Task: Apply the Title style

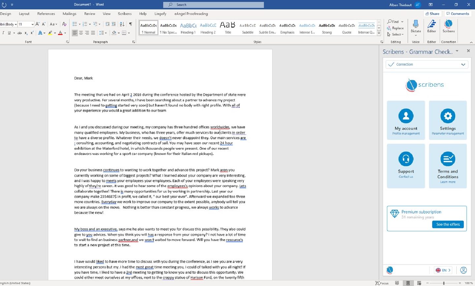Action: (228, 28)
